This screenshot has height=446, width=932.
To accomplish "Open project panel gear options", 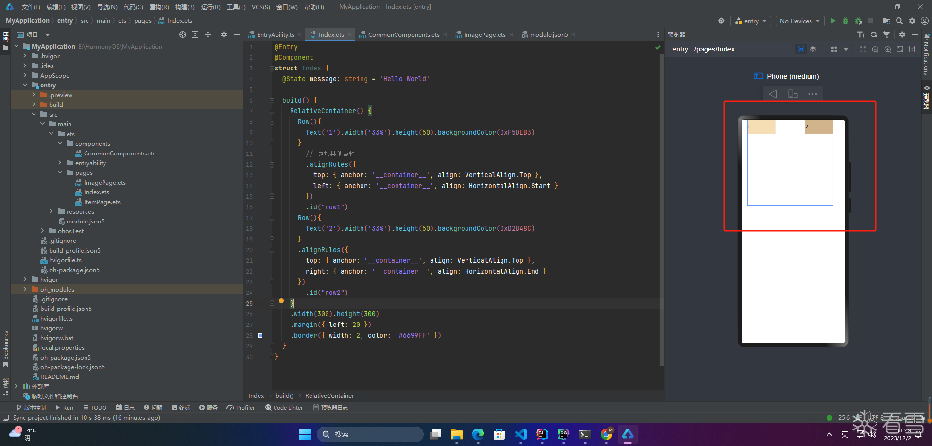I will pyautogui.click(x=224, y=34).
